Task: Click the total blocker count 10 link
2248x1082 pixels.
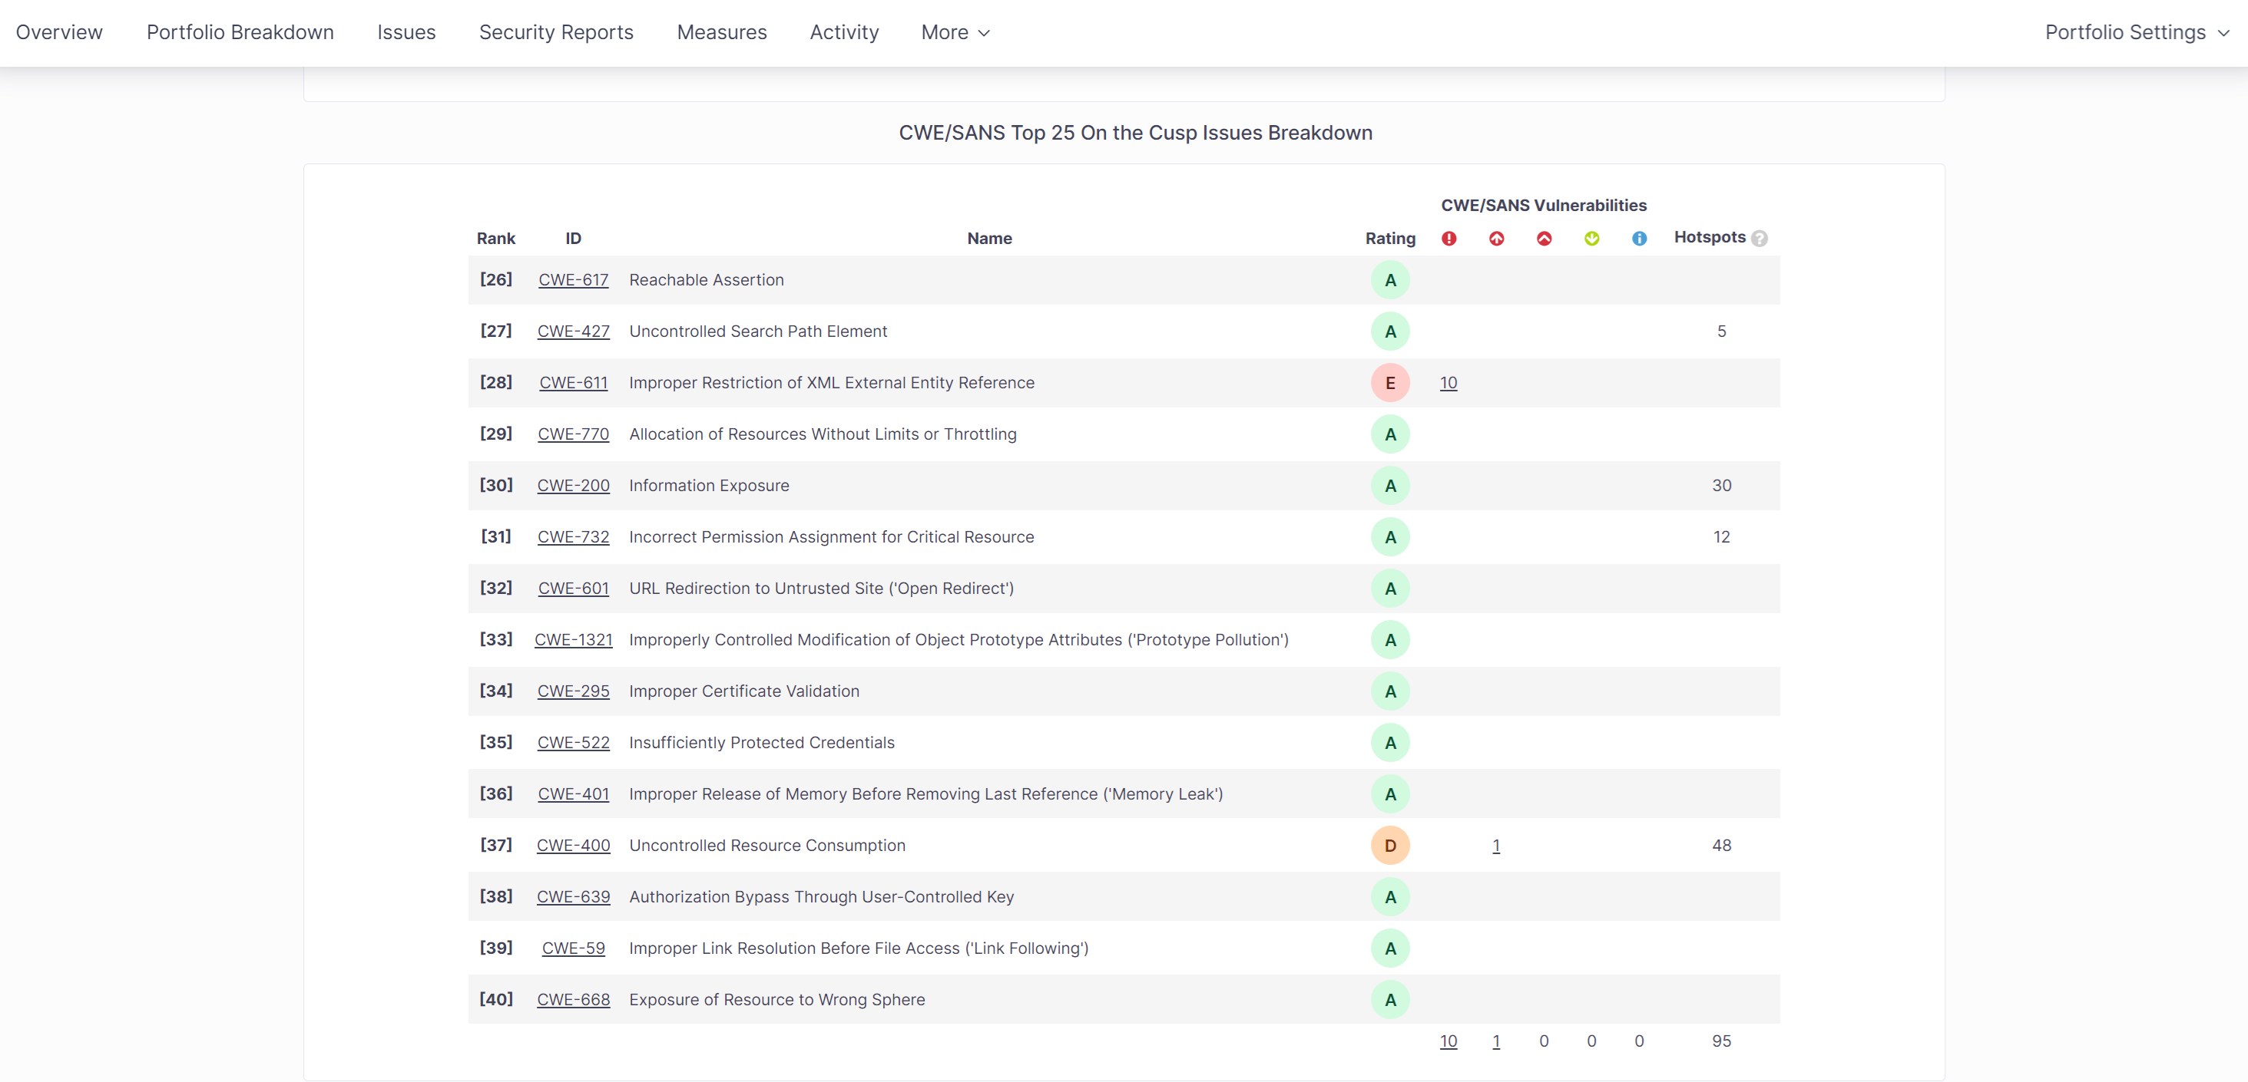Action: pyautogui.click(x=1448, y=1041)
